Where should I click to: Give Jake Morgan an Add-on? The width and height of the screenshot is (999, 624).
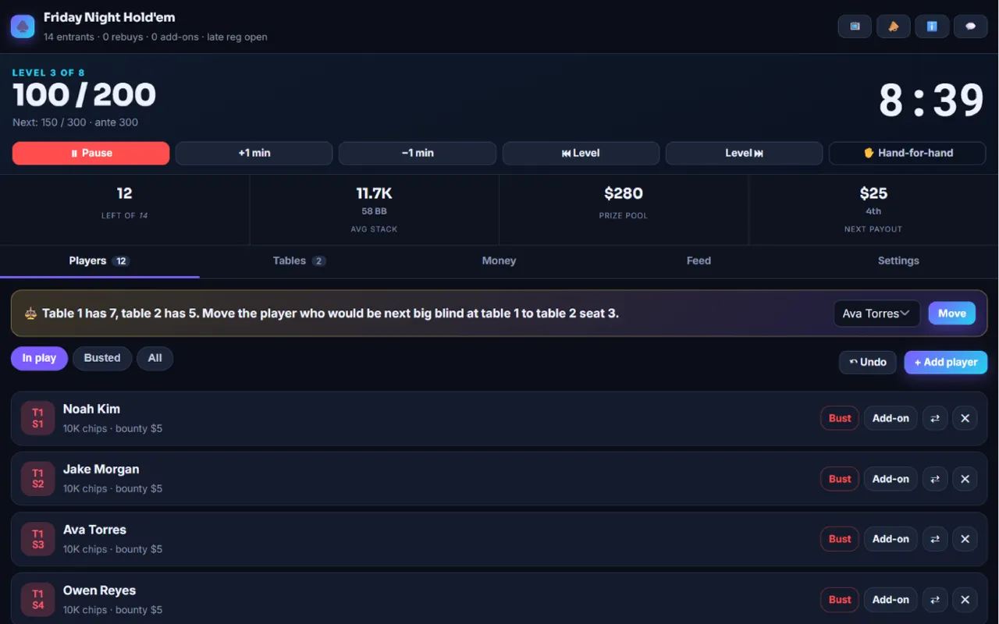891,479
